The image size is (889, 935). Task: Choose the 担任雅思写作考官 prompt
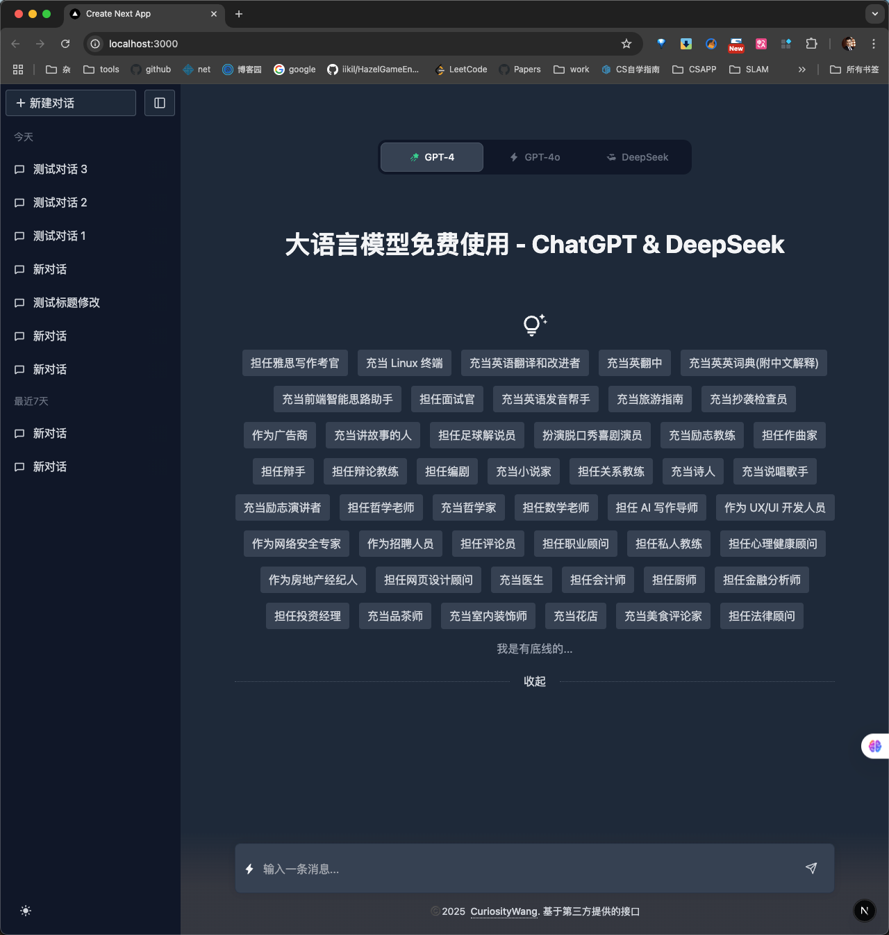pyautogui.click(x=295, y=363)
